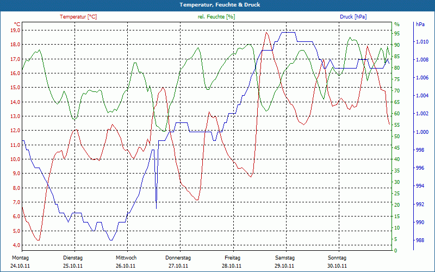Screen dimensions: 435x272
Task: Click the '11,0' temperature axis value
Action: [15, 145]
